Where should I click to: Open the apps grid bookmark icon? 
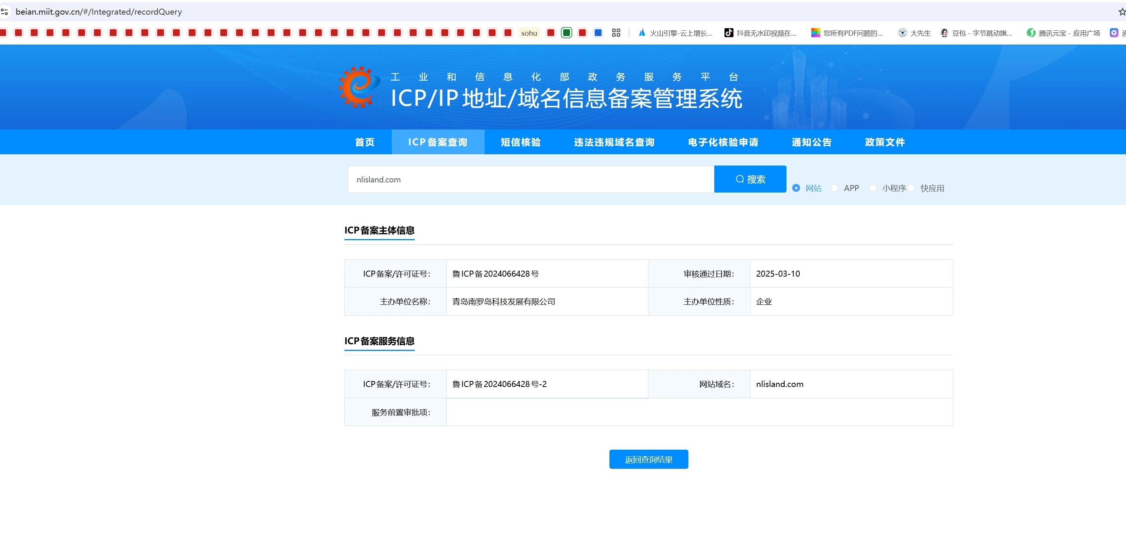[x=616, y=33]
